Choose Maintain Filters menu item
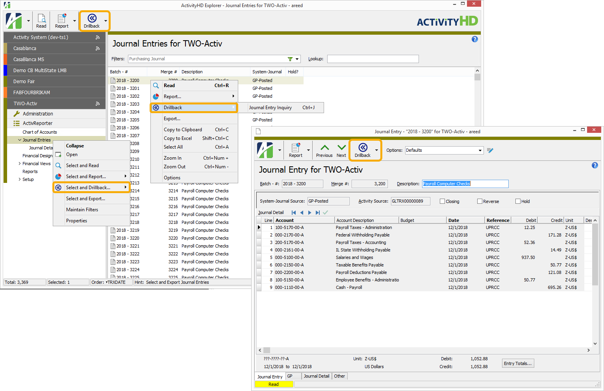The width and height of the screenshot is (604, 391). (x=92, y=210)
